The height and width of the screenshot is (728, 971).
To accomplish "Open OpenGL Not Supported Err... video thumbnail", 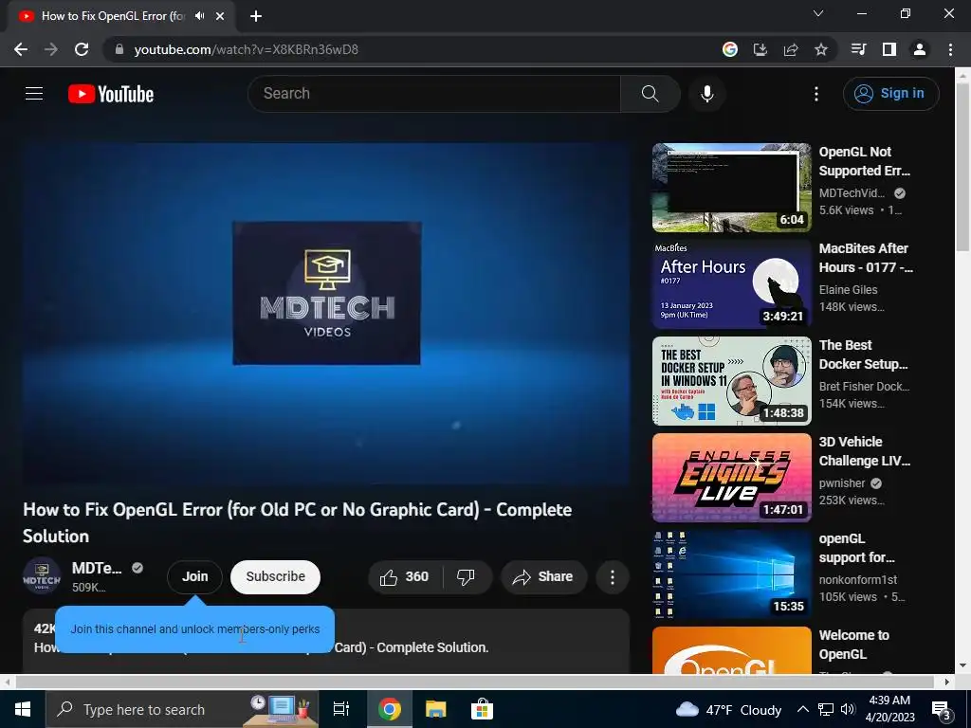I will click(x=731, y=188).
